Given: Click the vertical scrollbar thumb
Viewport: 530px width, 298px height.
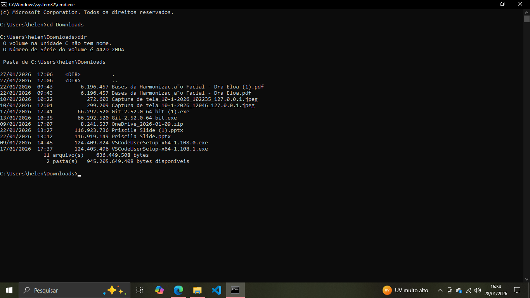Looking at the screenshot, I should point(527,19).
